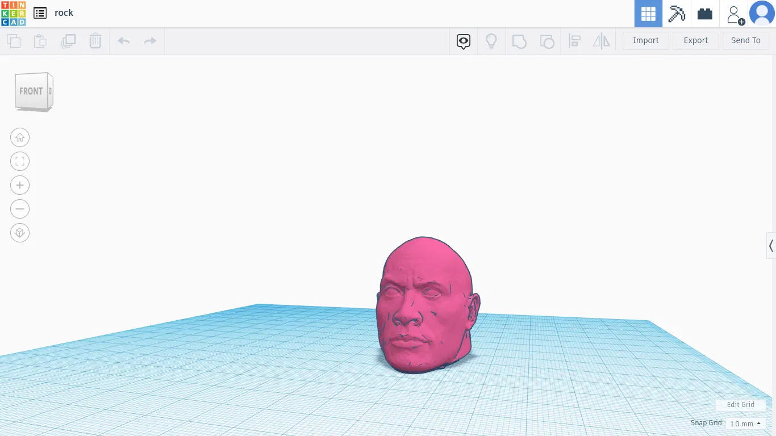The height and width of the screenshot is (436, 776).
Task: Click the Group shapes icon
Action: point(519,41)
